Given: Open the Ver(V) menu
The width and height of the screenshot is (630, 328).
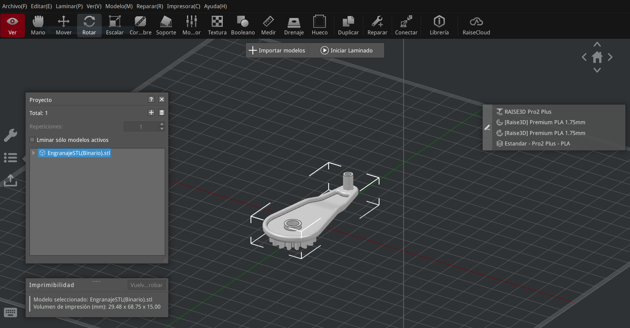Looking at the screenshot, I should click(x=94, y=6).
